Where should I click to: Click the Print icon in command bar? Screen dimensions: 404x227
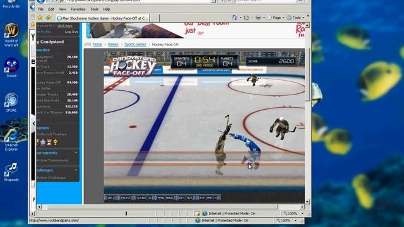pyautogui.click(x=258, y=18)
